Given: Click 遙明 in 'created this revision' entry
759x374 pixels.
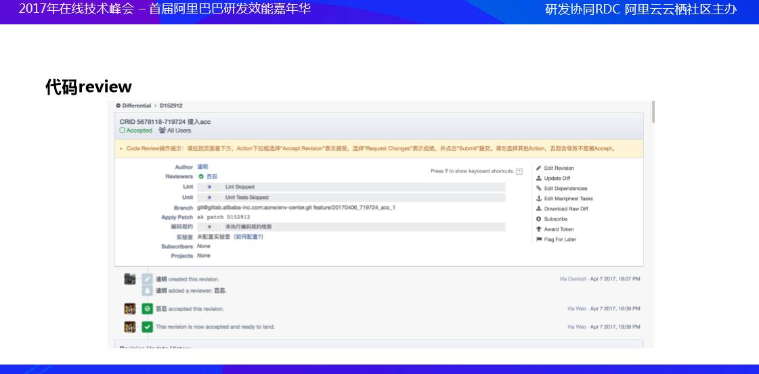Looking at the screenshot, I should (x=161, y=279).
